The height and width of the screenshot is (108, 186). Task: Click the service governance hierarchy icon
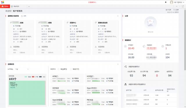[x=126, y=84]
